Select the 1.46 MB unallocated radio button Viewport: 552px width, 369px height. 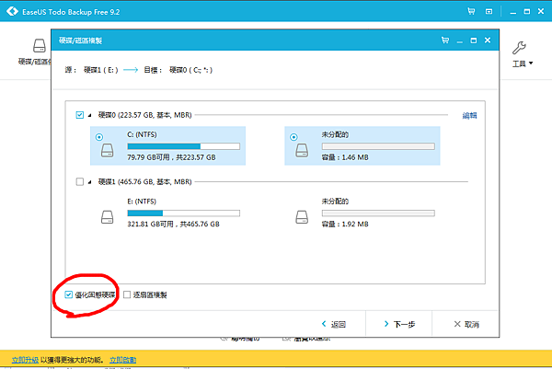pyautogui.click(x=293, y=137)
